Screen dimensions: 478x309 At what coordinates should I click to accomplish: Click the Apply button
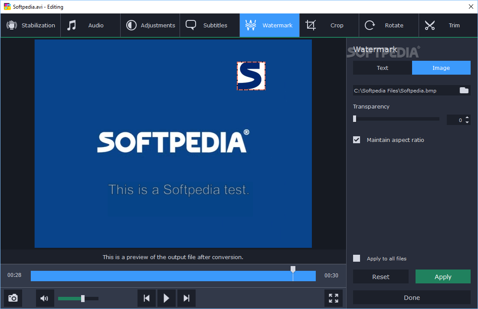[443, 276]
